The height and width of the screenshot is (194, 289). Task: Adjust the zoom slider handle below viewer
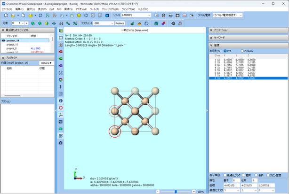176,192
